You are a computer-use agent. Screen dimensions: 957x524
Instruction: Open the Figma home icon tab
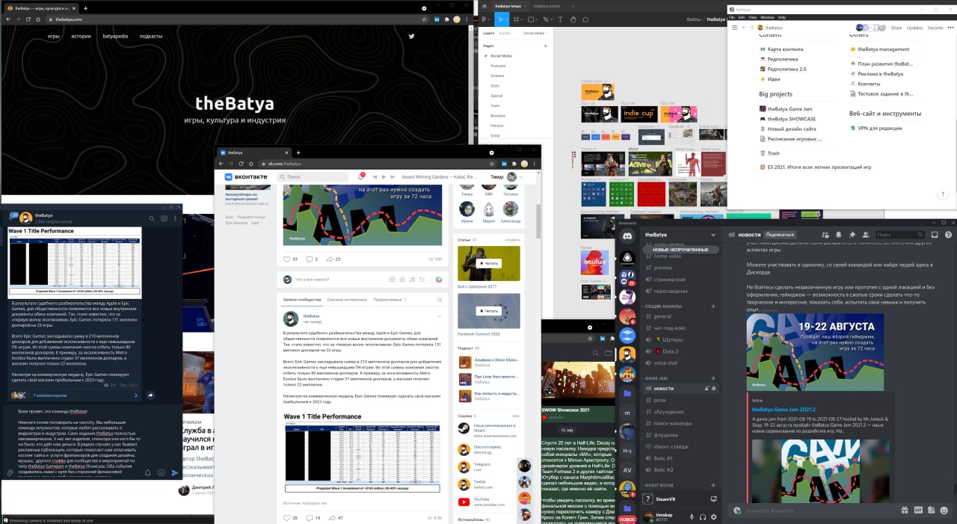[484, 6]
